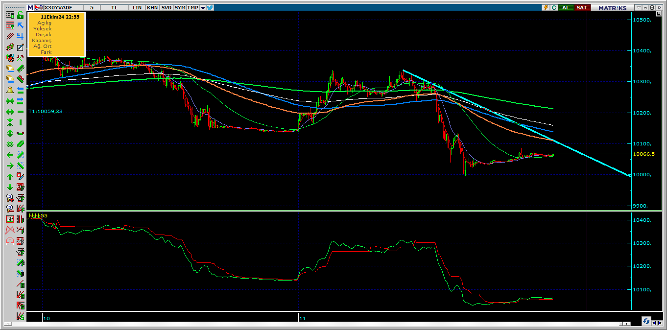Viewport: 667px width, 330px height.
Task: Click the red bowtie shaped icon
Action: 10,230
